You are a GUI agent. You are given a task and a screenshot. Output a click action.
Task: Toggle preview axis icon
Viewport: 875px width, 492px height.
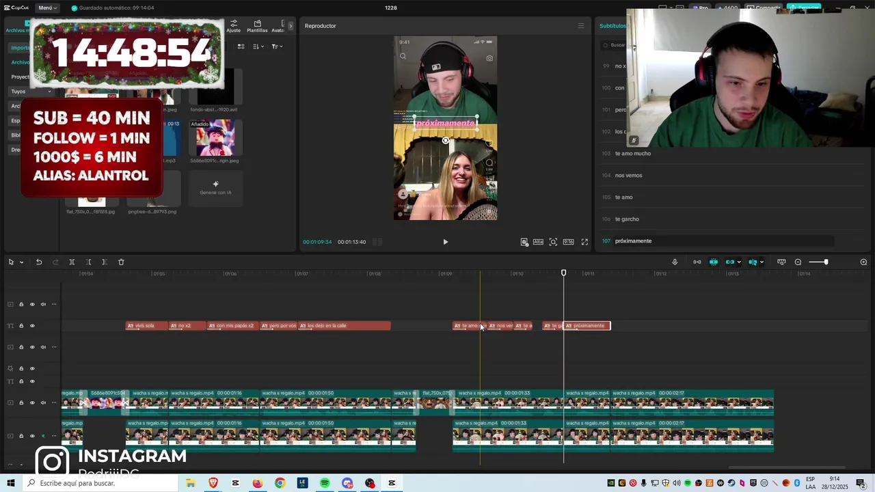pyautogui.click(x=753, y=262)
